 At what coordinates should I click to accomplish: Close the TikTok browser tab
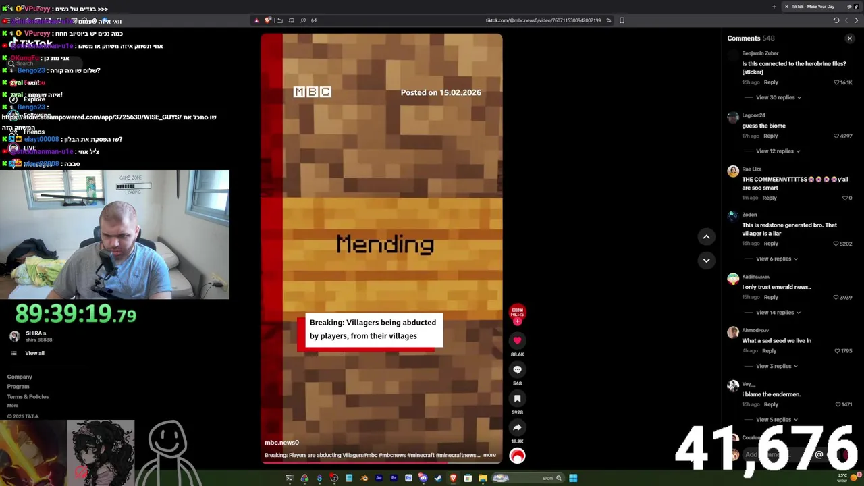click(x=786, y=7)
